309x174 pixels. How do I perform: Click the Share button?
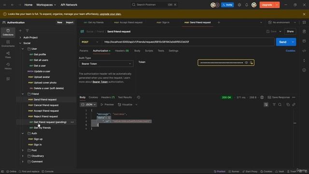click(x=290, y=31)
